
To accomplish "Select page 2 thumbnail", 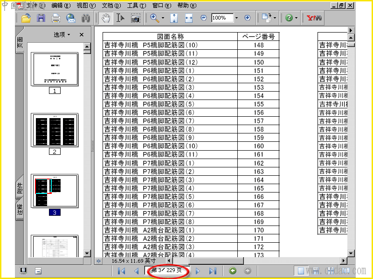I will coord(55,130).
